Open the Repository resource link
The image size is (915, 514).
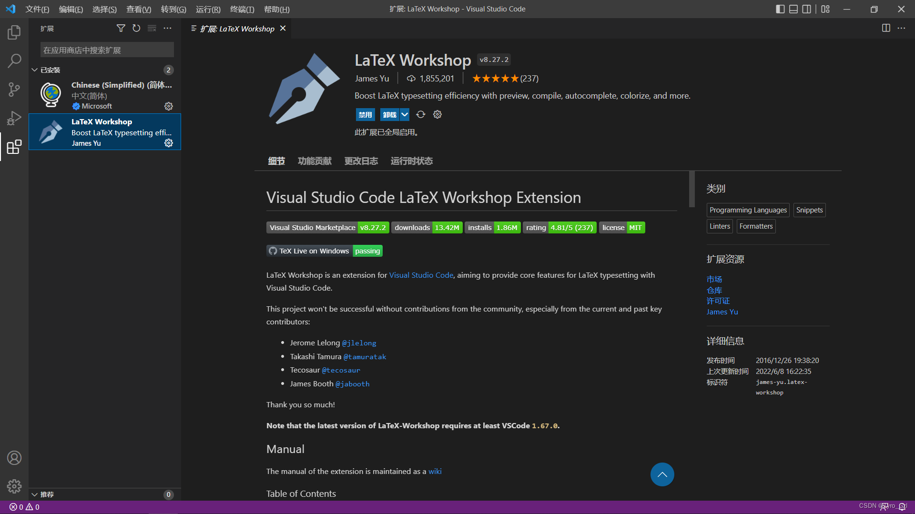(714, 290)
